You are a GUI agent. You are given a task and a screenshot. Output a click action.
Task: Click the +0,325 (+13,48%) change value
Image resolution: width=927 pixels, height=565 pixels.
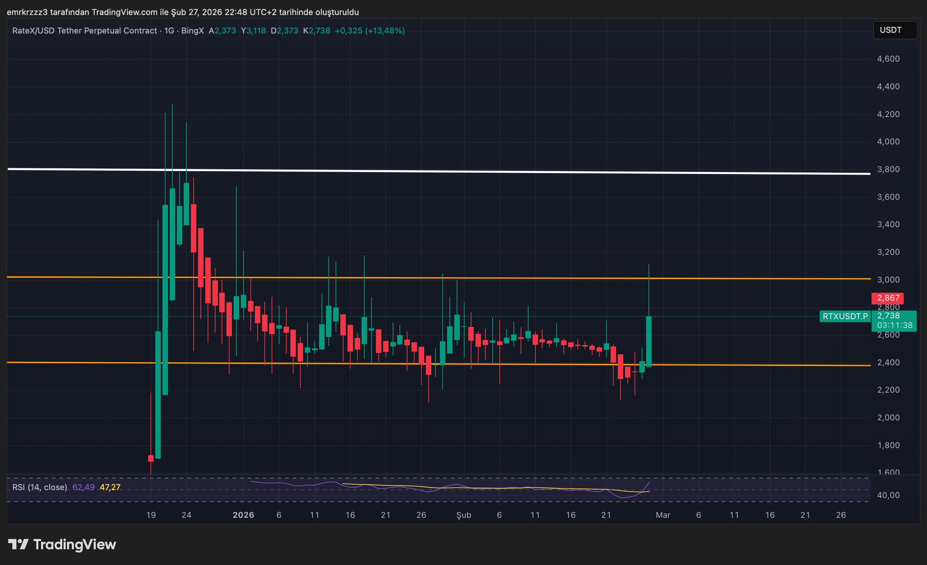[x=370, y=31]
